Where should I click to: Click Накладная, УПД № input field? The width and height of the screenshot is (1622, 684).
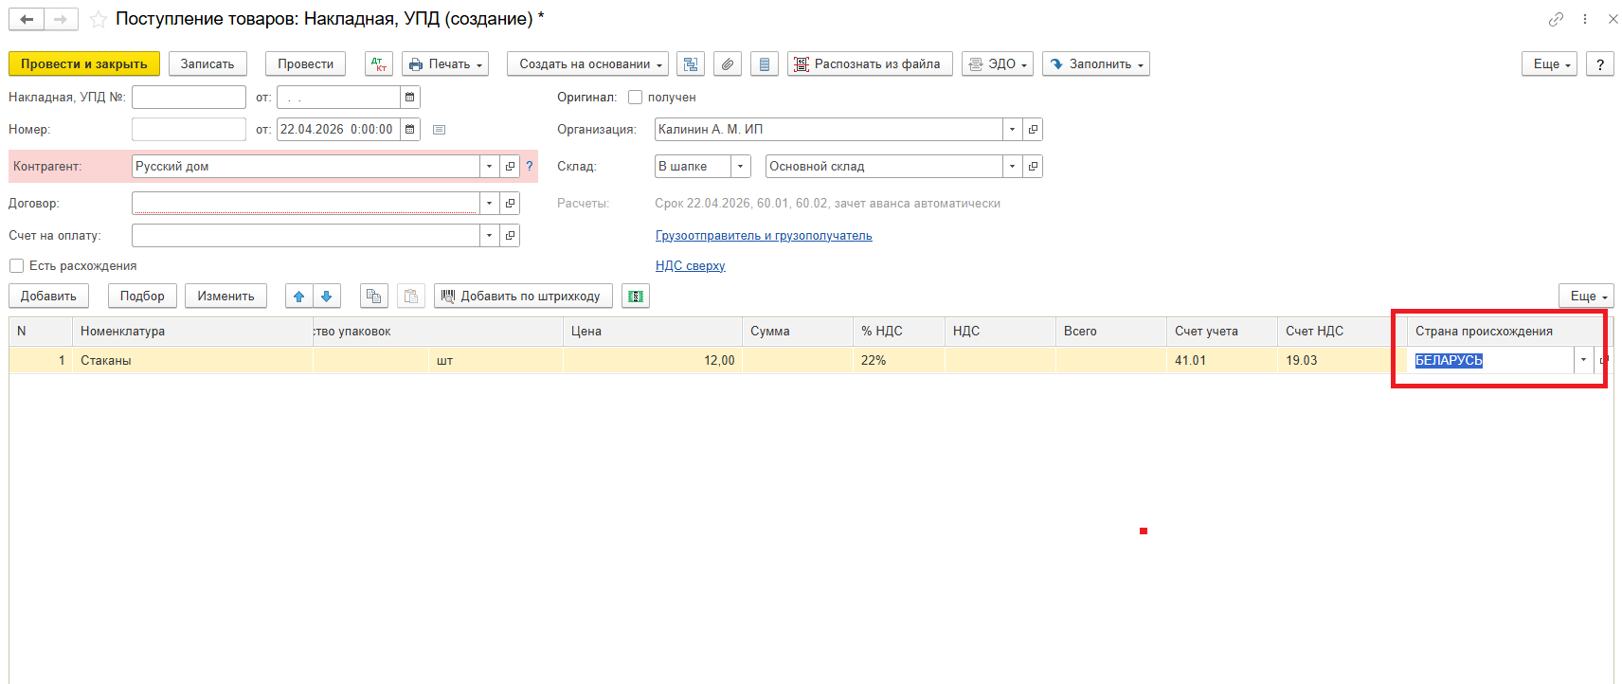tap(189, 97)
